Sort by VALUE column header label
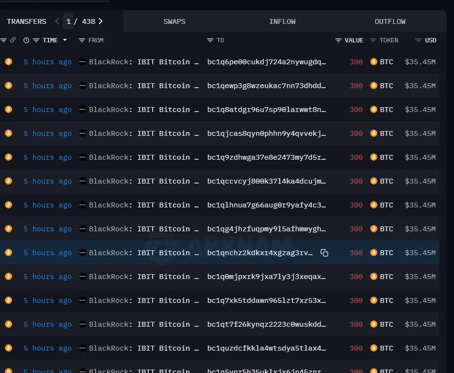This screenshot has width=454, height=373. (354, 40)
